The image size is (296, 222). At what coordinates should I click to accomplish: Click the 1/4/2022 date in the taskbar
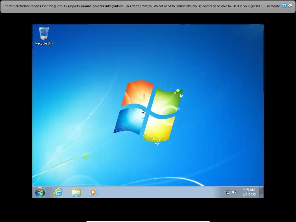click(x=249, y=195)
